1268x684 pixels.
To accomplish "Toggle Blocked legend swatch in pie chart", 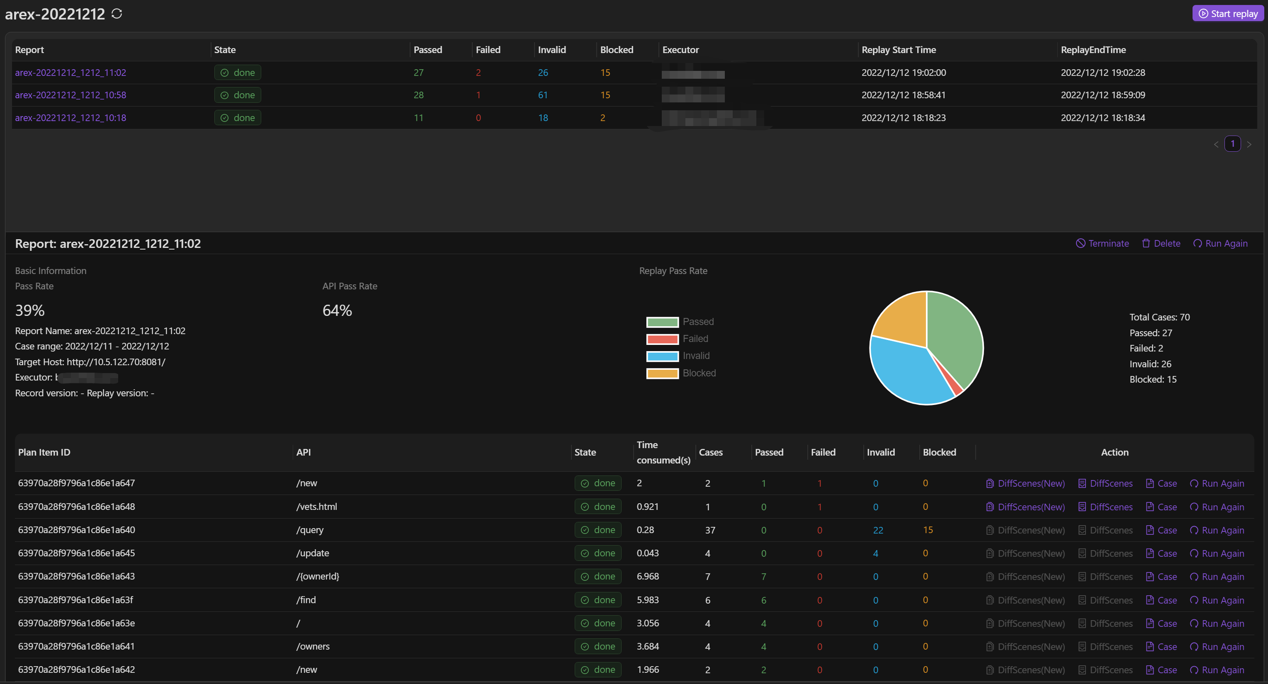I will (x=662, y=373).
